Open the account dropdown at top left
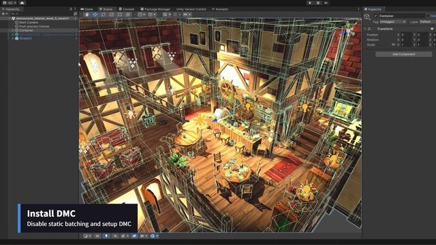 click(x=10, y=3)
